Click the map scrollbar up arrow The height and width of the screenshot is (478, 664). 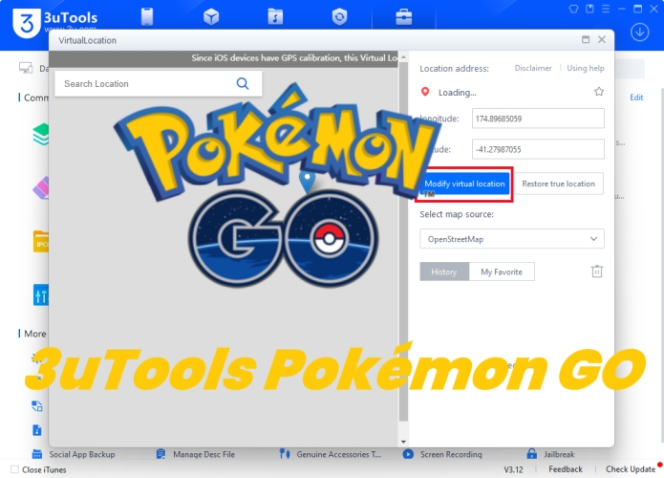click(403, 56)
